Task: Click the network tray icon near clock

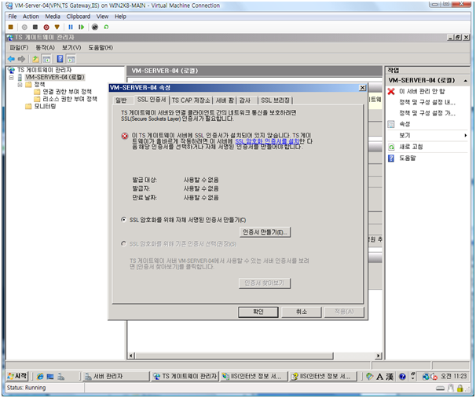Action: [x=426, y=377]
